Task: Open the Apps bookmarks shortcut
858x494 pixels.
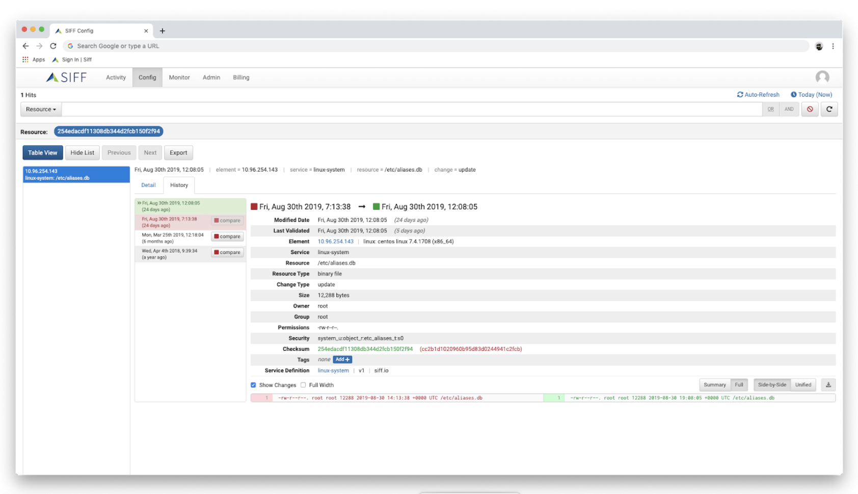Action: (x=34, y=60)
